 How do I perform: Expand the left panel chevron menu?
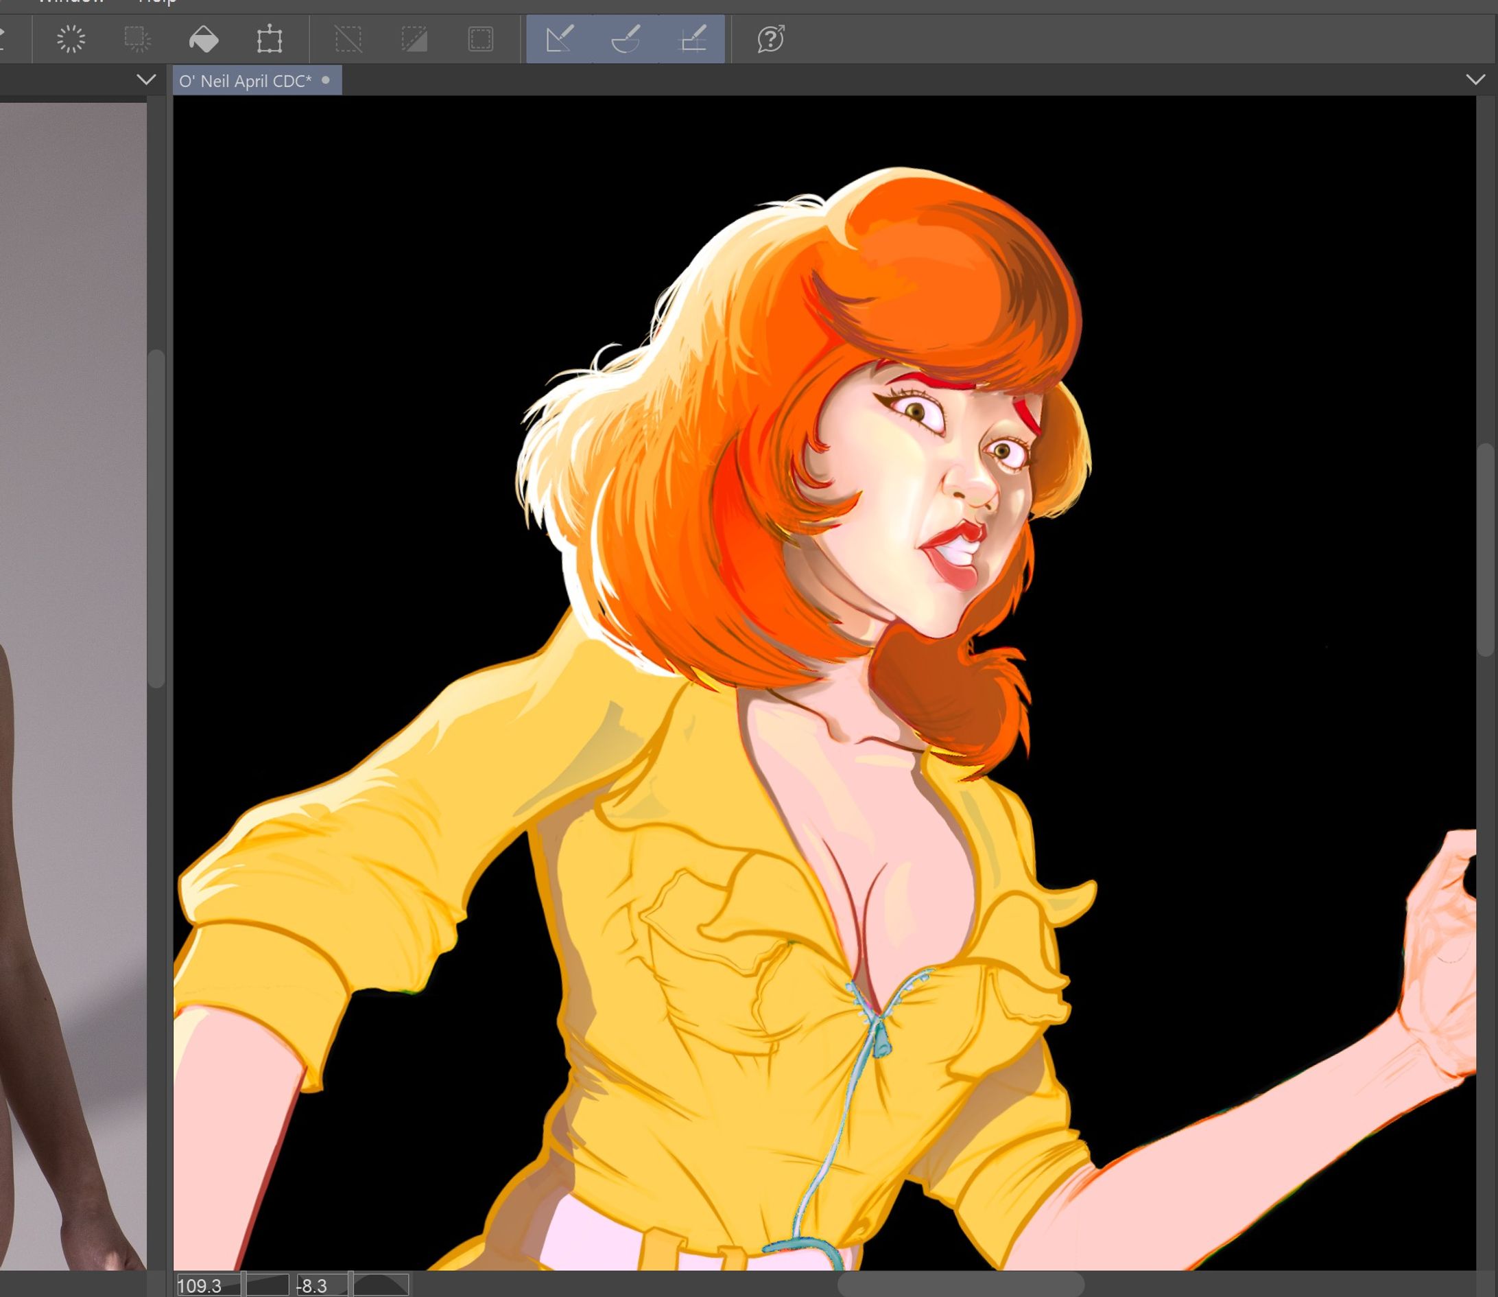146,80
